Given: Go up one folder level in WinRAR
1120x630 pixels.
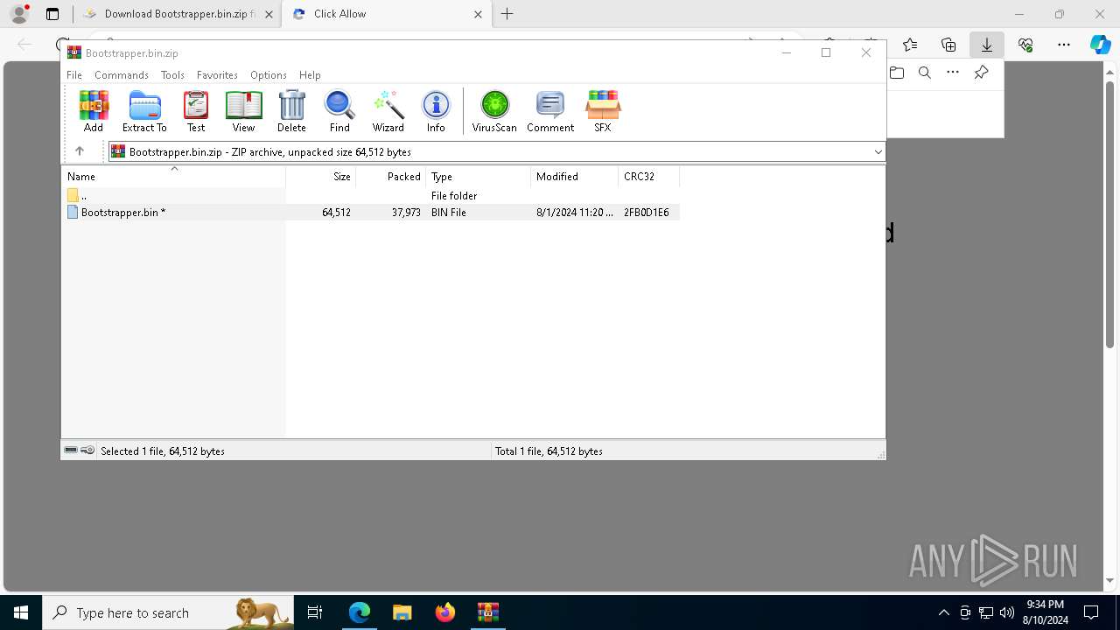Looking at the screenshot, I should [x=80, y=151].
